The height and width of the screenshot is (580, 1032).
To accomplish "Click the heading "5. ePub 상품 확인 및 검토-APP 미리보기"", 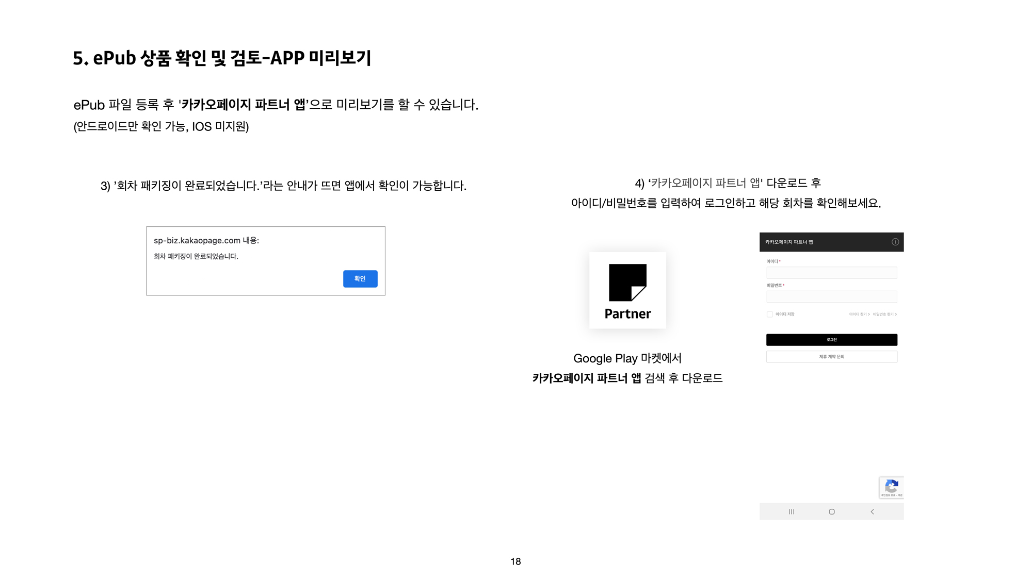I will coord(222,58).
